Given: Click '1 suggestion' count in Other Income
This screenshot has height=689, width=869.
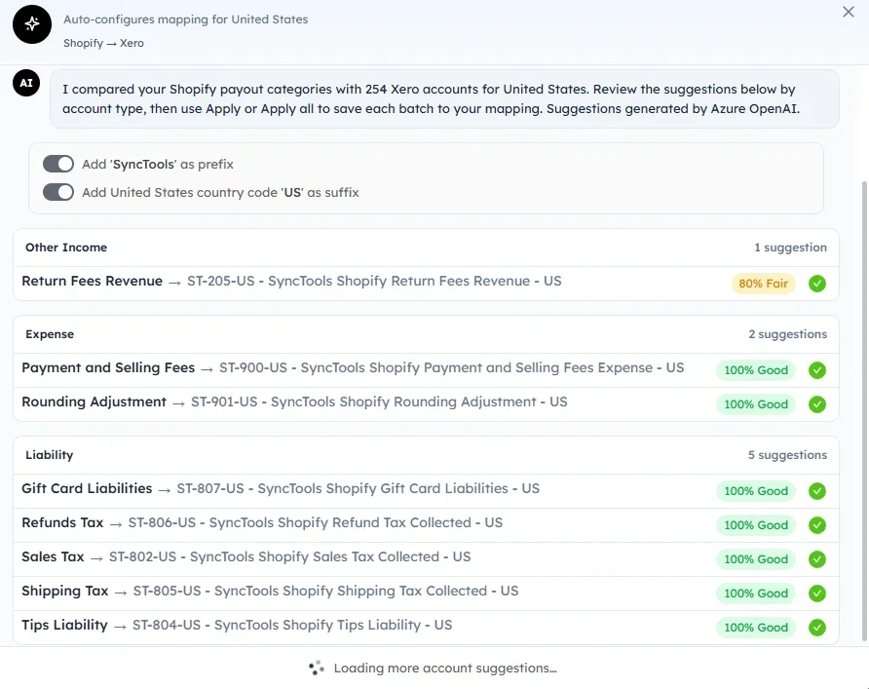Looking at the screenshot, I should coord(790,248).
